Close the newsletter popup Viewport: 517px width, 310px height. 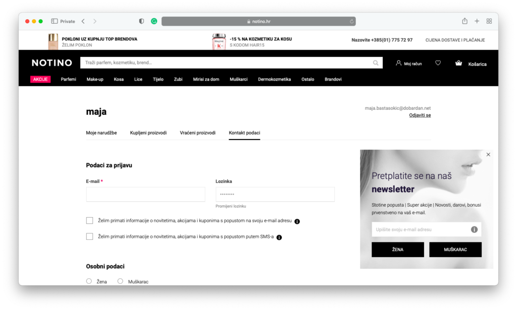tap(488, 155)
